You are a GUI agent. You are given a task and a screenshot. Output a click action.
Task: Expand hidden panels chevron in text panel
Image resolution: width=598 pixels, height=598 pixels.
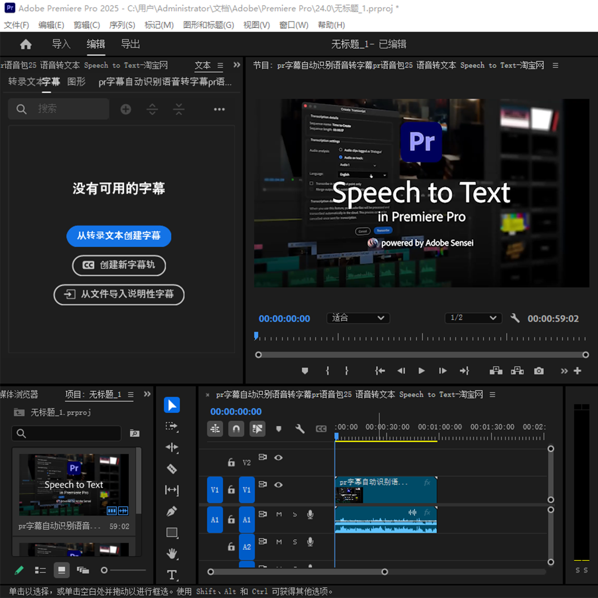(237, 65)
